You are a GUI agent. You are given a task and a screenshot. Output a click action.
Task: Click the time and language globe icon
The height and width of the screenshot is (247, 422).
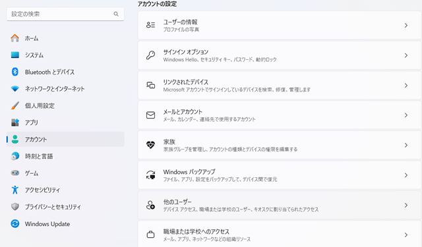(x=15, y=156)
